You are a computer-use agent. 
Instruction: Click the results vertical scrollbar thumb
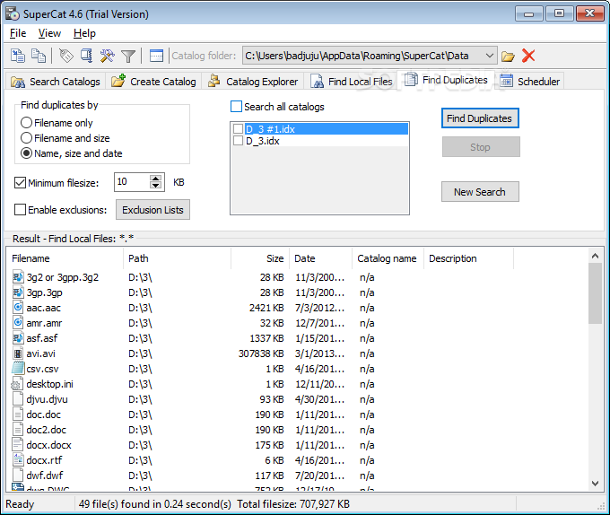pos(595,293)
